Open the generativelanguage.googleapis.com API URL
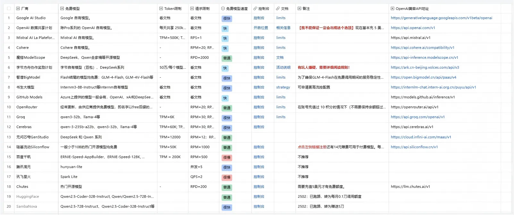Viewport: 514px width, 215px height. point(442,18)
